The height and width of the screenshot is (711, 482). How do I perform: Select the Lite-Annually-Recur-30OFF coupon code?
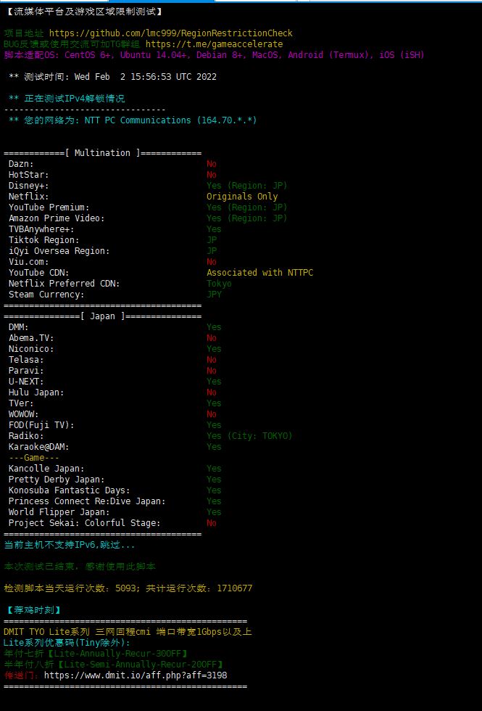pos(117,654)
